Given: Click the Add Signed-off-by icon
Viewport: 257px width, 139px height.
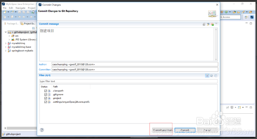Looking at the screenshot, I should coord(208,24).
